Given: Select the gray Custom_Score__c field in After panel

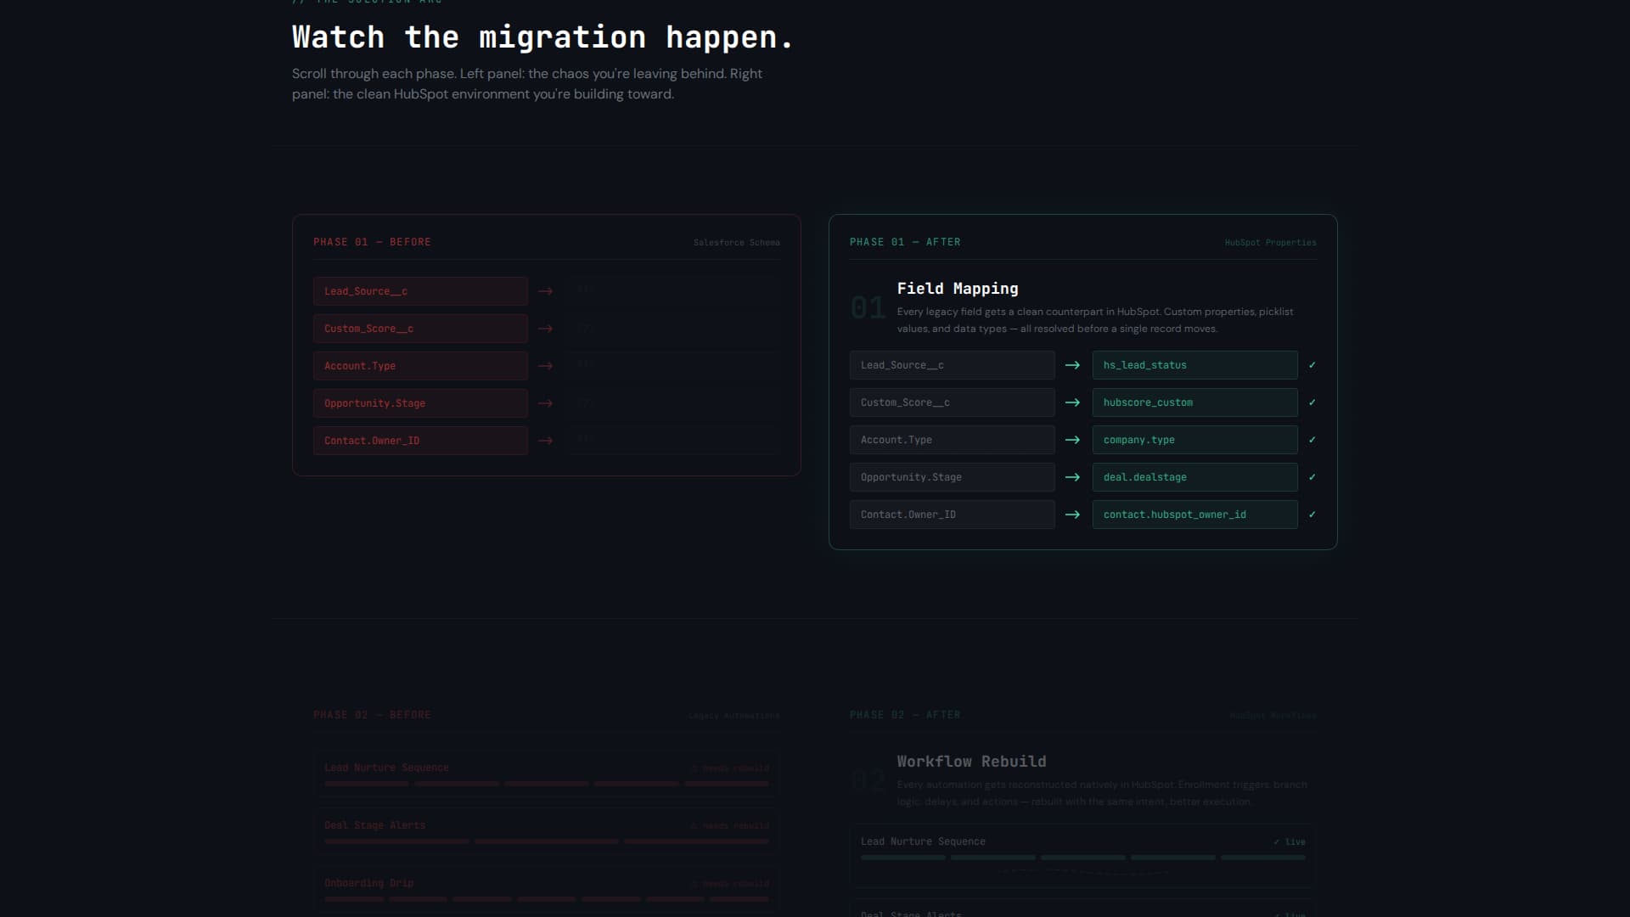Looking at the screenshot, I should coord(953,402).
